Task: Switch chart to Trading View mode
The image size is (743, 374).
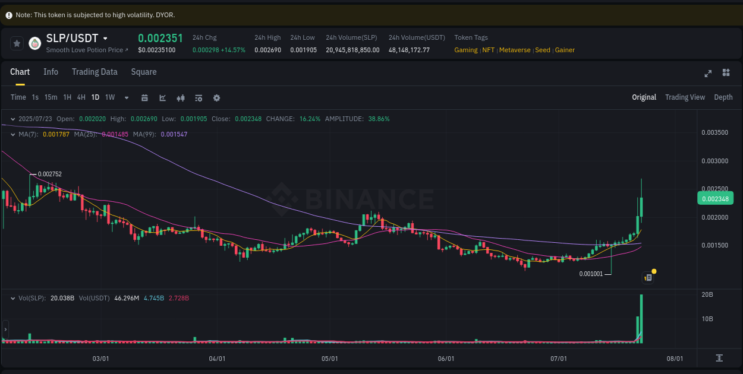Action: 685,97
